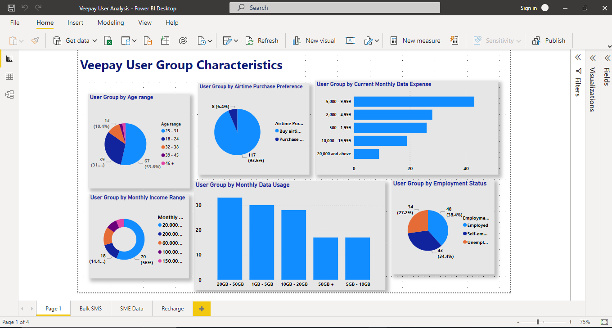The height and width of the screenshot is (328, 612).
Task: Switch to the Insert ribbon tab
Action: click(x=76, y=22)
